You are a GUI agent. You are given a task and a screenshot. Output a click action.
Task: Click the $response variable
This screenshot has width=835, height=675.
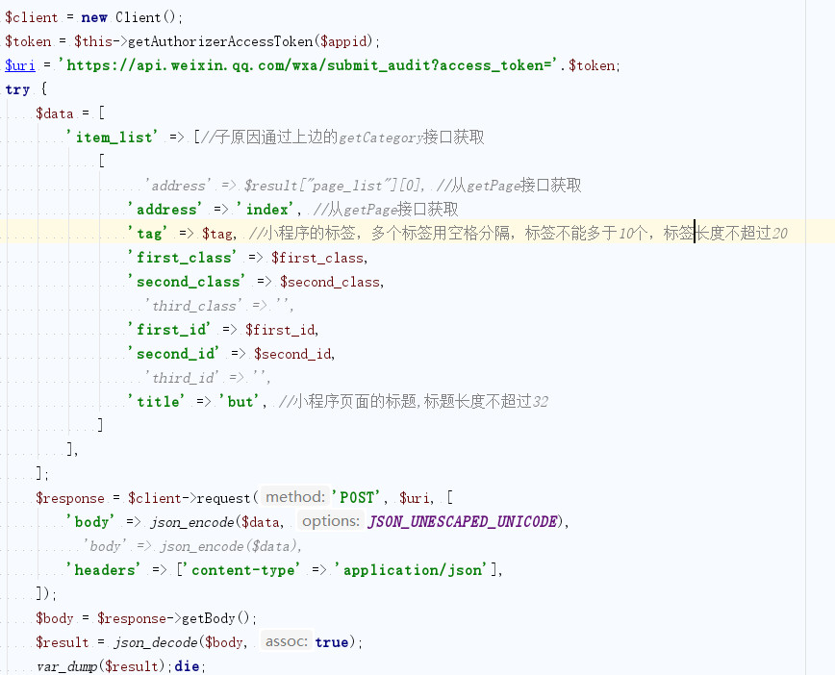coord(70,498)
